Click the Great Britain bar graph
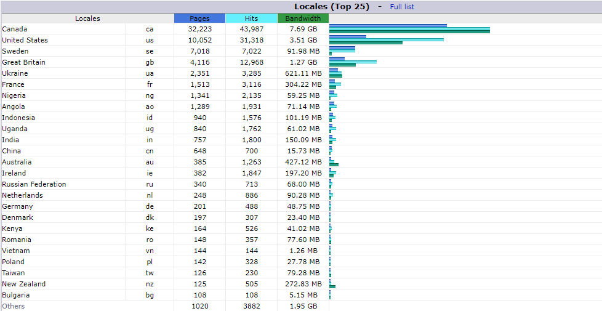The height and width of the screenshot is (311, 602). tap(352, 62)
